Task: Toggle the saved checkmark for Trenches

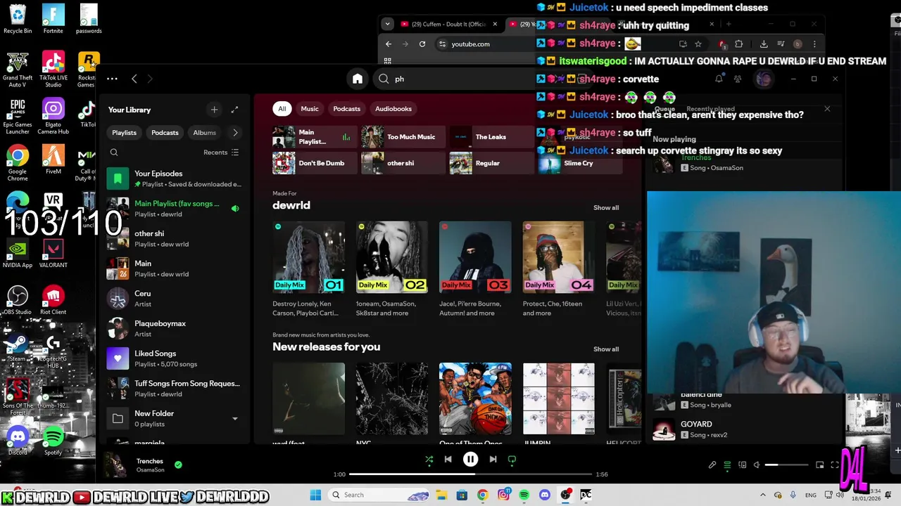Action: pos(178,465)
